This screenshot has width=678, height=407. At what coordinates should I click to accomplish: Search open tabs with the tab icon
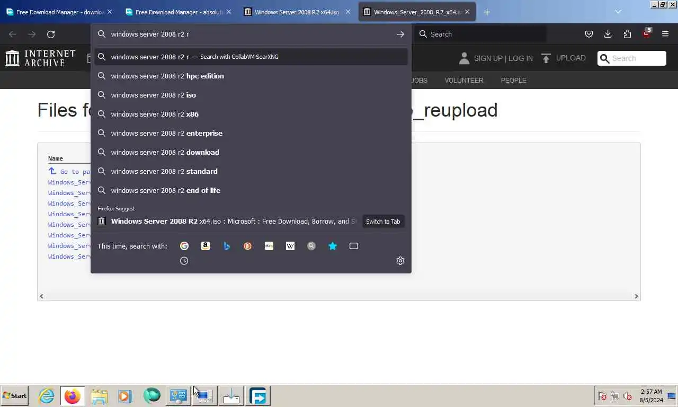tap(354, 246)
